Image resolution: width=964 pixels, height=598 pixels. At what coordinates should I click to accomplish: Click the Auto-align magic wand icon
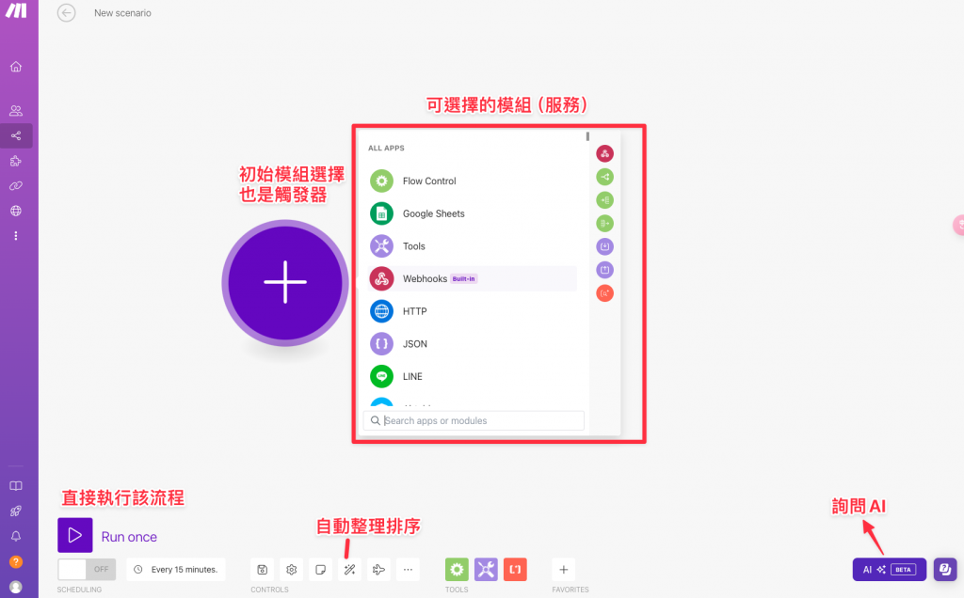coord(350,570)
